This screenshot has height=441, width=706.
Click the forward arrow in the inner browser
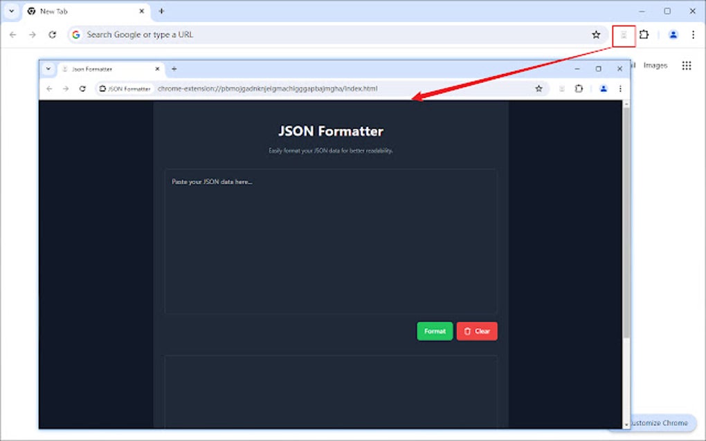[x=66, y=88]
